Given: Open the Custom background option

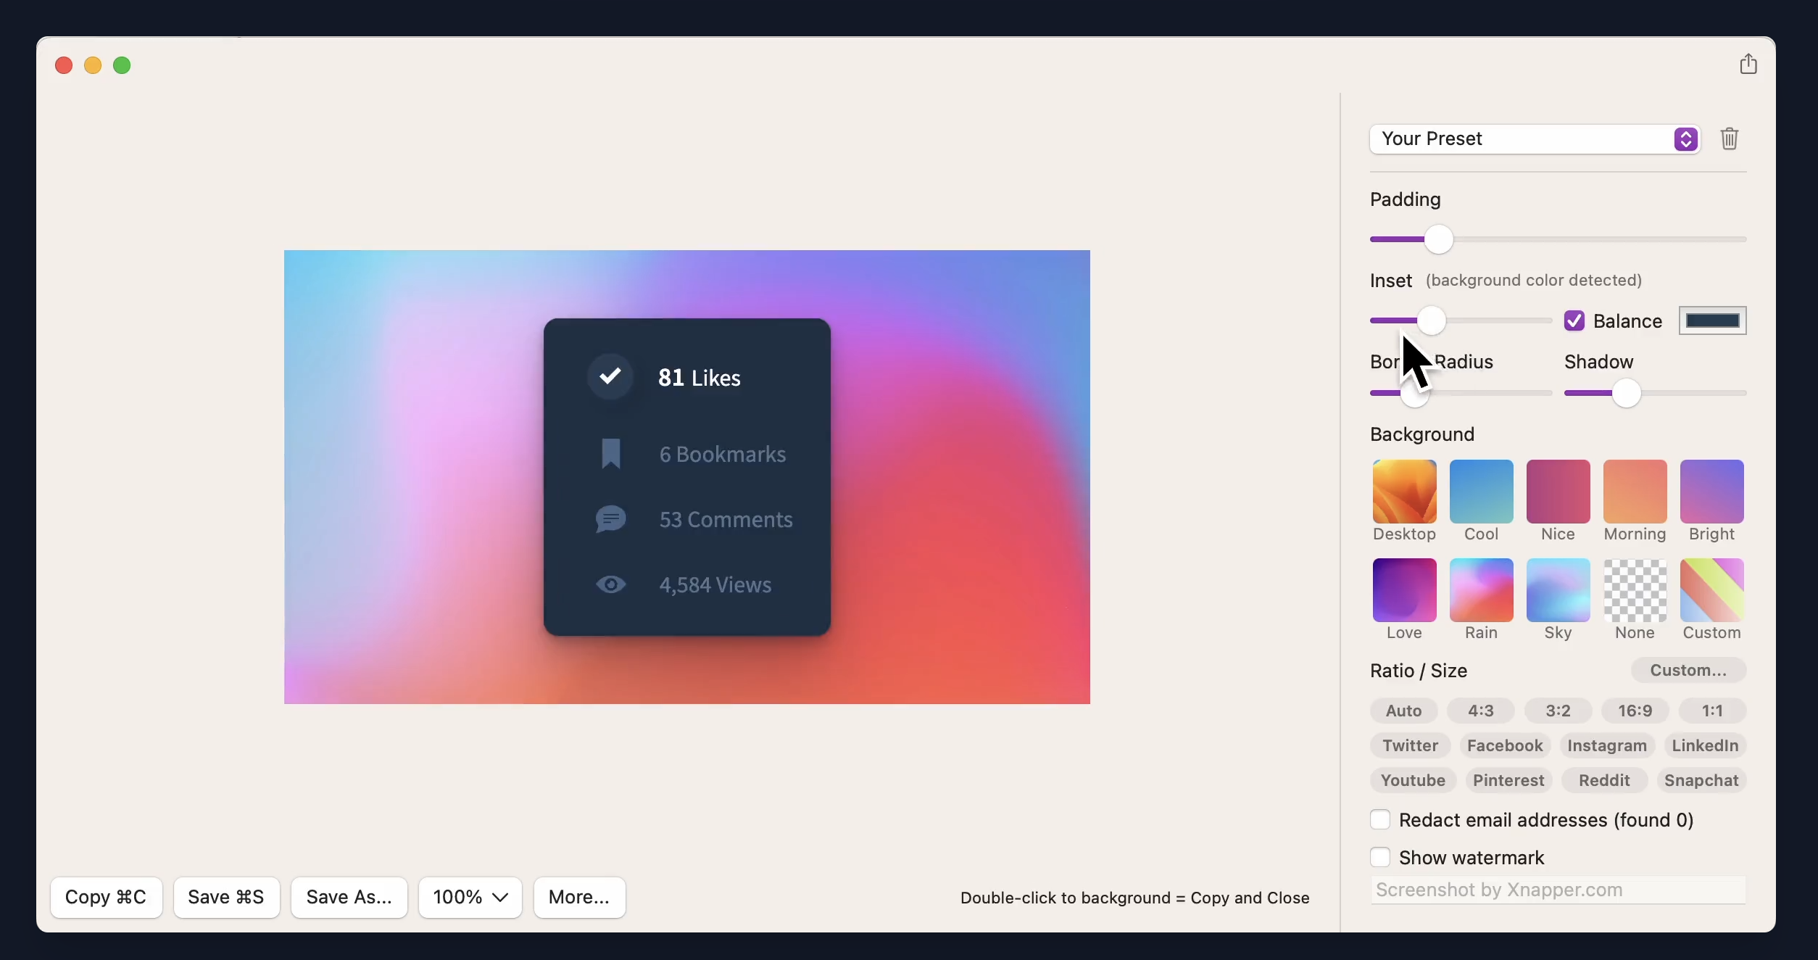Looking at the screenshot, I should click(1711, 590).
